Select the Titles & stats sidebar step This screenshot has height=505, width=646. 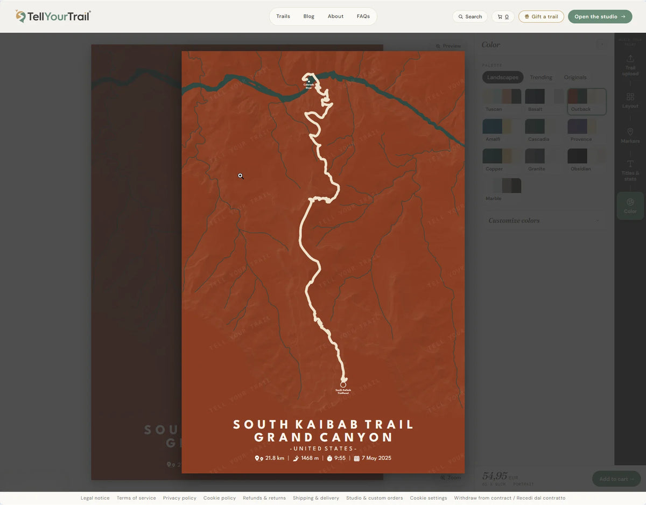[x=630, y=171]
